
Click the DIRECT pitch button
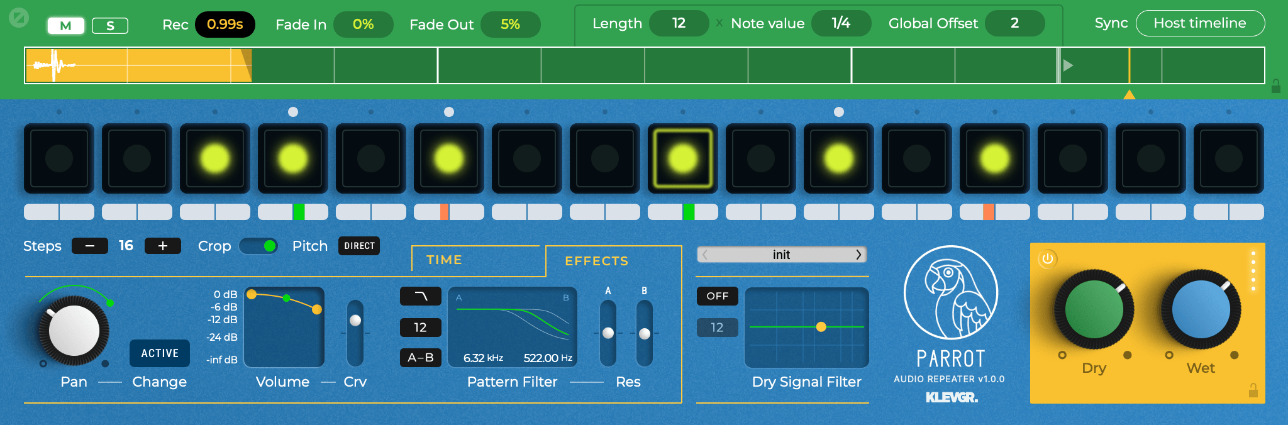click(359, 246)
